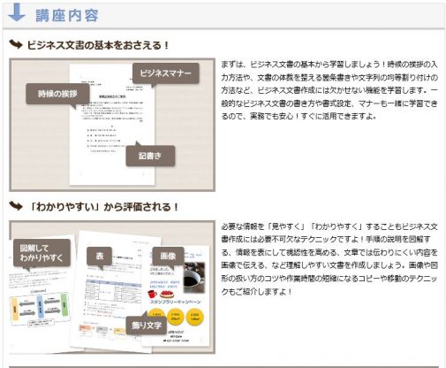Click the blue down arrow icon beside 講座内容
Screen dimensions: 446x368
[17, 12]
